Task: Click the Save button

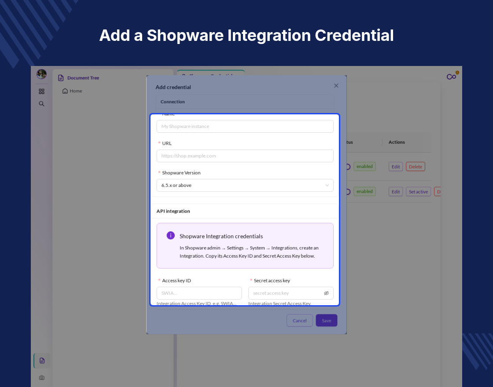Action: [x=326, y=321]
